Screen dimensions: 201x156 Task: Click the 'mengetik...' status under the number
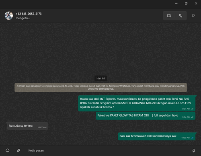pos(23,18)
